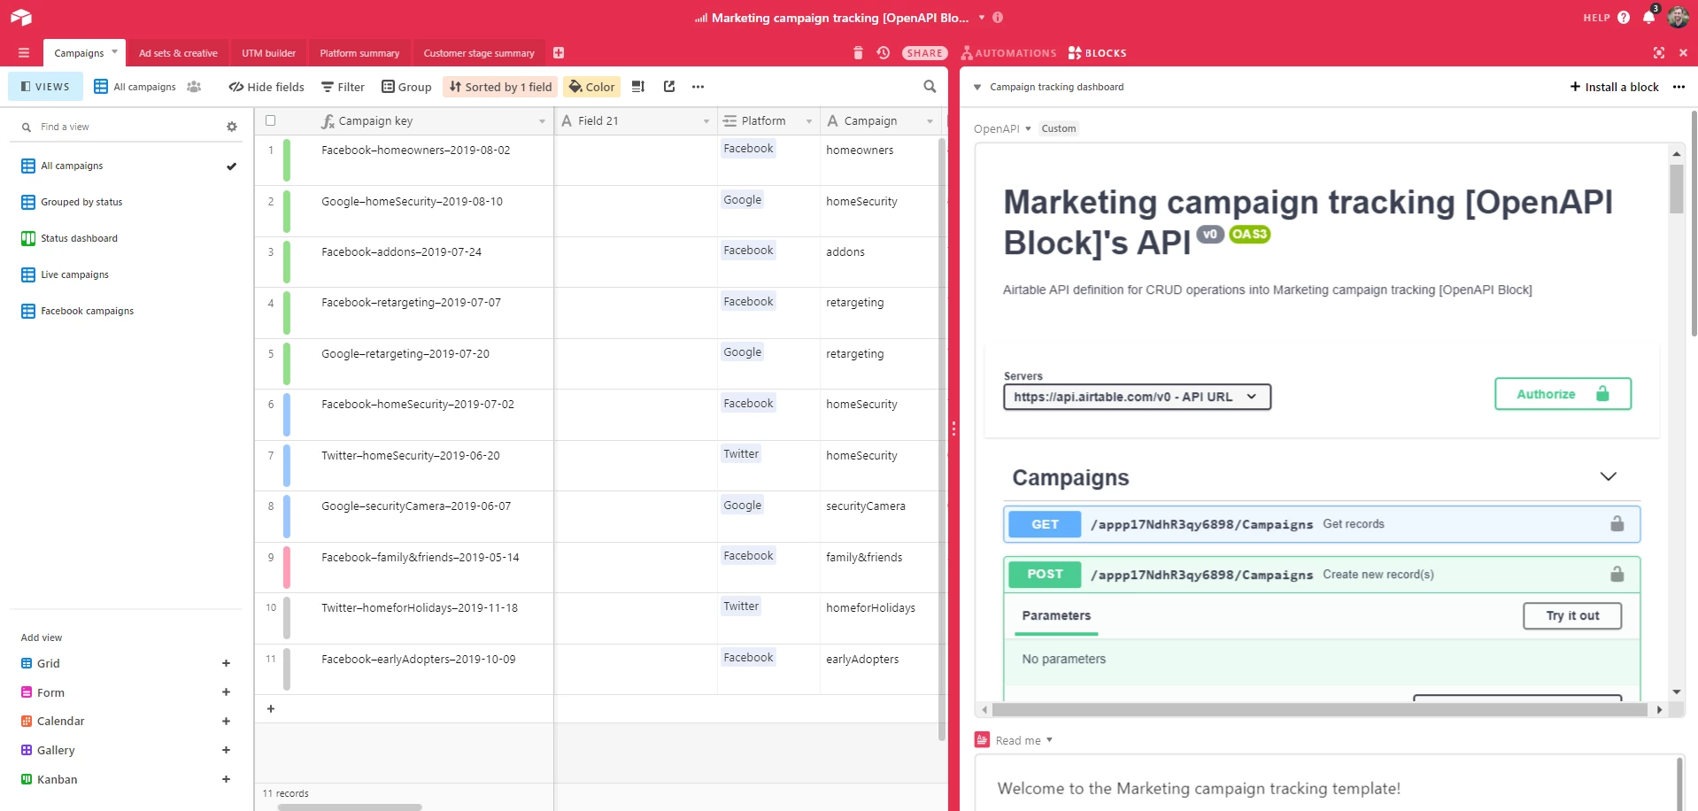Open view collaborators people icon
Viewport: 1698px width, 811px height.
194,87
